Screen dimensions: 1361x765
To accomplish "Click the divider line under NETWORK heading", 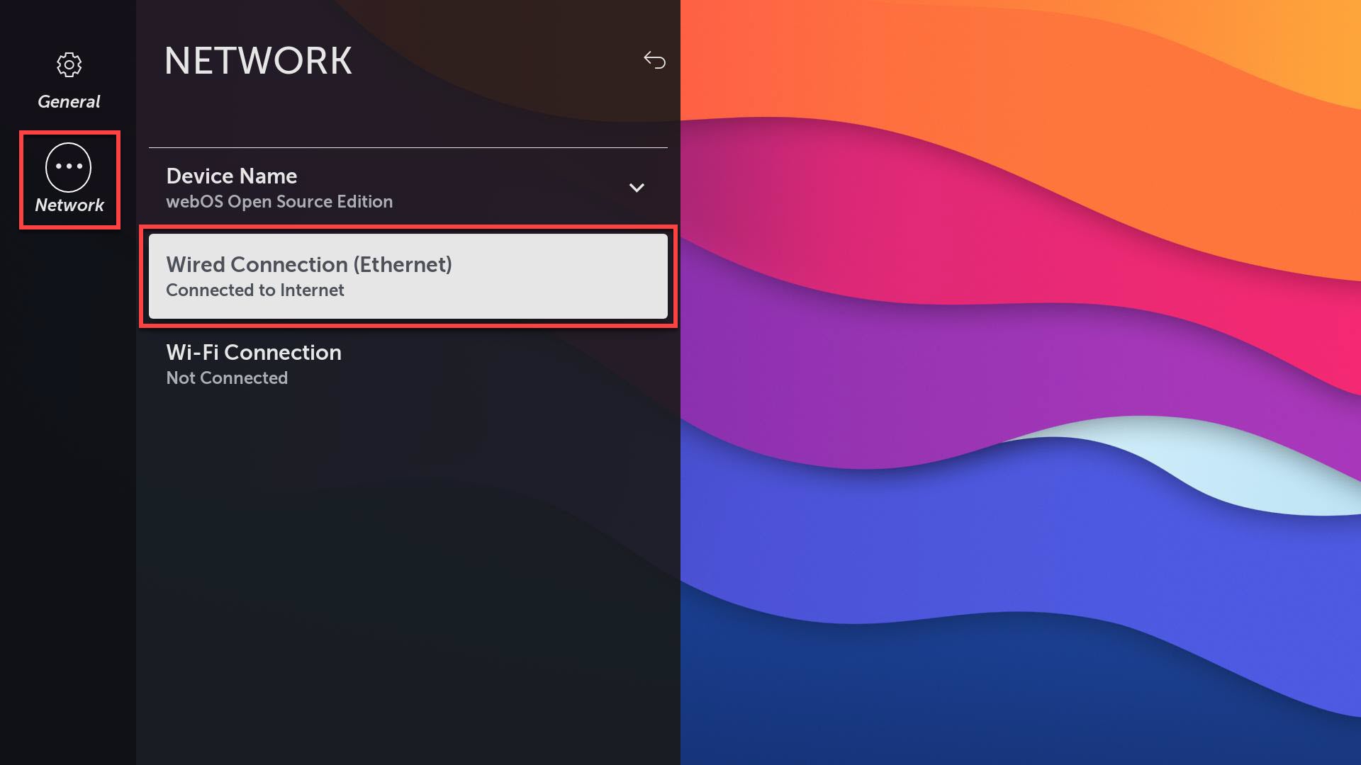I will point(408,147).
